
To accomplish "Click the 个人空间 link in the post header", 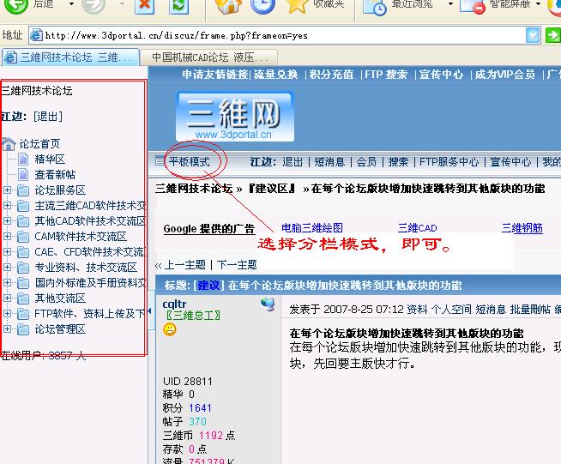I will coord(451,309).
